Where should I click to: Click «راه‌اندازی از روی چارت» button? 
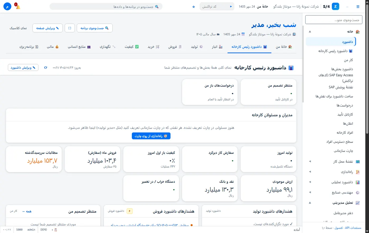(x=151, y=136)
